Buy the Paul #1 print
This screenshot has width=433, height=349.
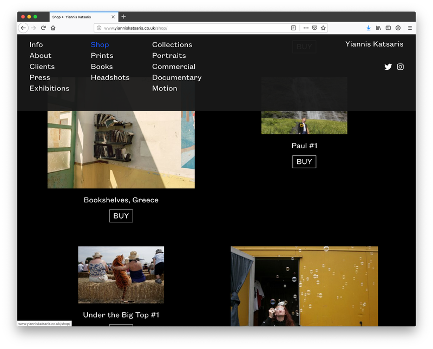point(304,162)
